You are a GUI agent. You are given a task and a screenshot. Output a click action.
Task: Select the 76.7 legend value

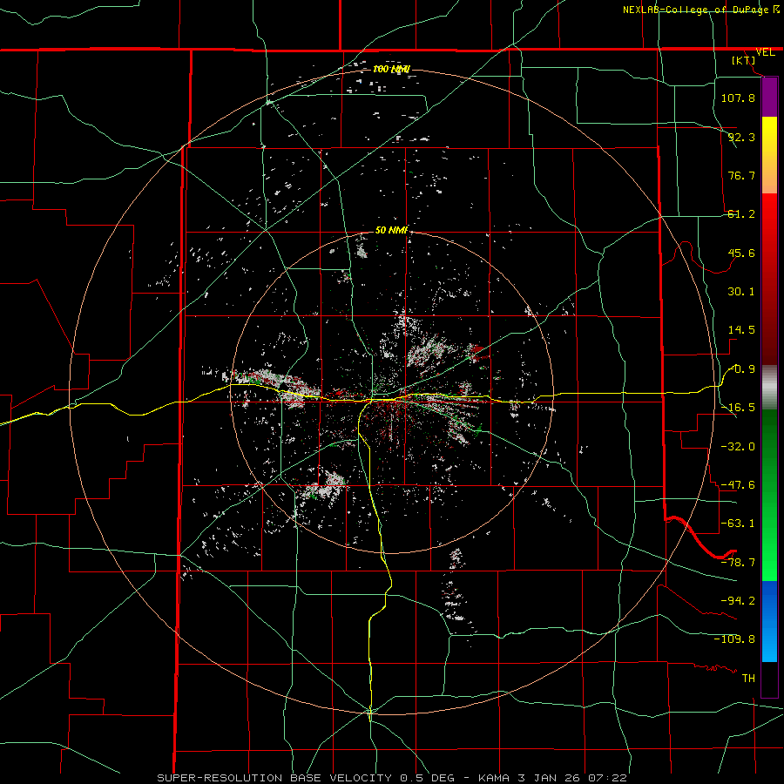pos(741,175)
